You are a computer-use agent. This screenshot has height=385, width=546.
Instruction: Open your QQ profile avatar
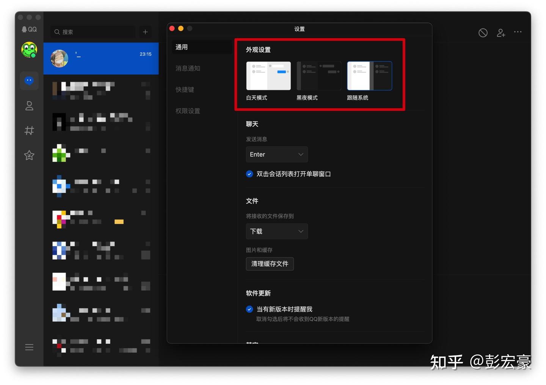29,50
